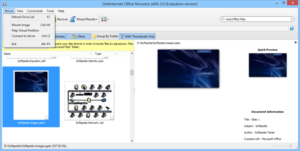Viewport: 300px width, 151px height.
Task: Choose Exit from the Drives menu
Action: [x=29, y=44]
